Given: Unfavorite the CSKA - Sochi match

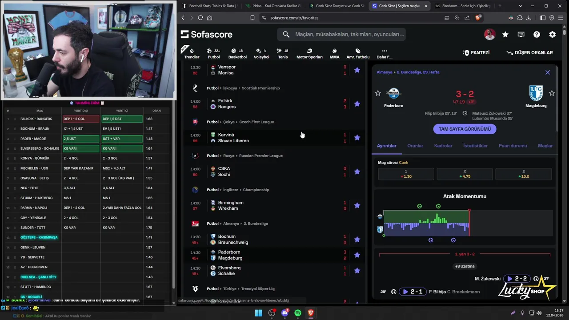Looking at the screenshot, I should 357,172.
